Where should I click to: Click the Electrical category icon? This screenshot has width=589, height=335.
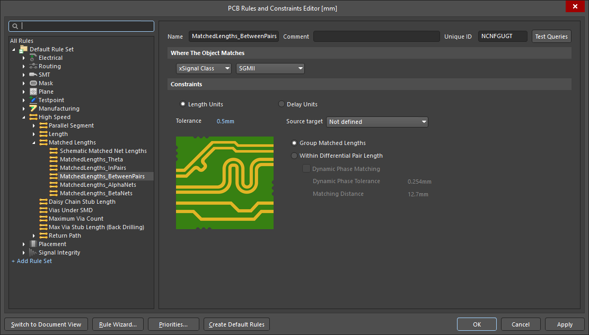(33, 58)
